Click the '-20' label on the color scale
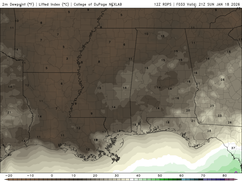Image resolution: width=242 pixels, height=181 pixels. [x=9, y=176]
